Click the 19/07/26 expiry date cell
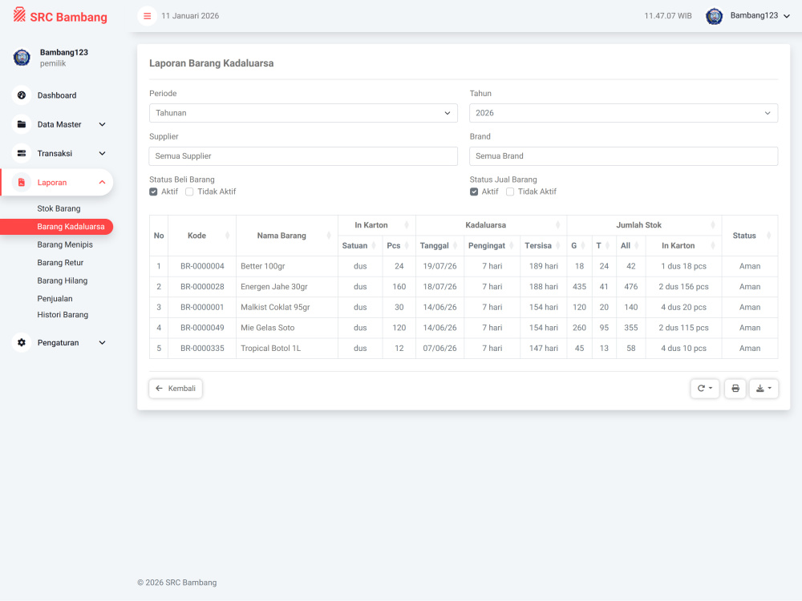 439,266
